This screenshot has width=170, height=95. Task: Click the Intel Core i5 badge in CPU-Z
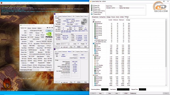84,22
